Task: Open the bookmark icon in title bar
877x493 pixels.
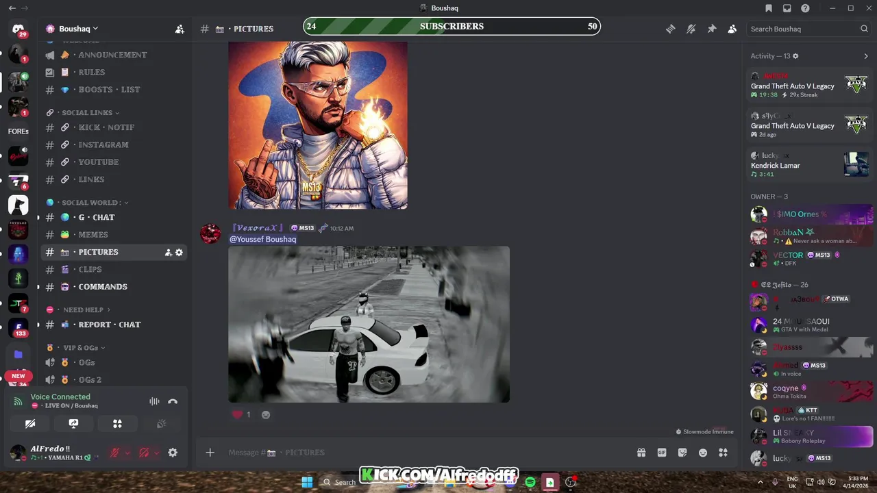Action: pos(769,8)
